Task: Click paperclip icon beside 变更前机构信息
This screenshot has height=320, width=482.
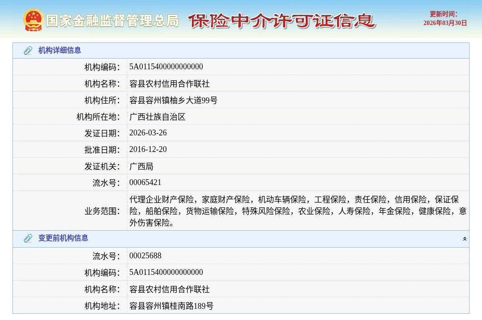Action: click(x=28, y=238)
